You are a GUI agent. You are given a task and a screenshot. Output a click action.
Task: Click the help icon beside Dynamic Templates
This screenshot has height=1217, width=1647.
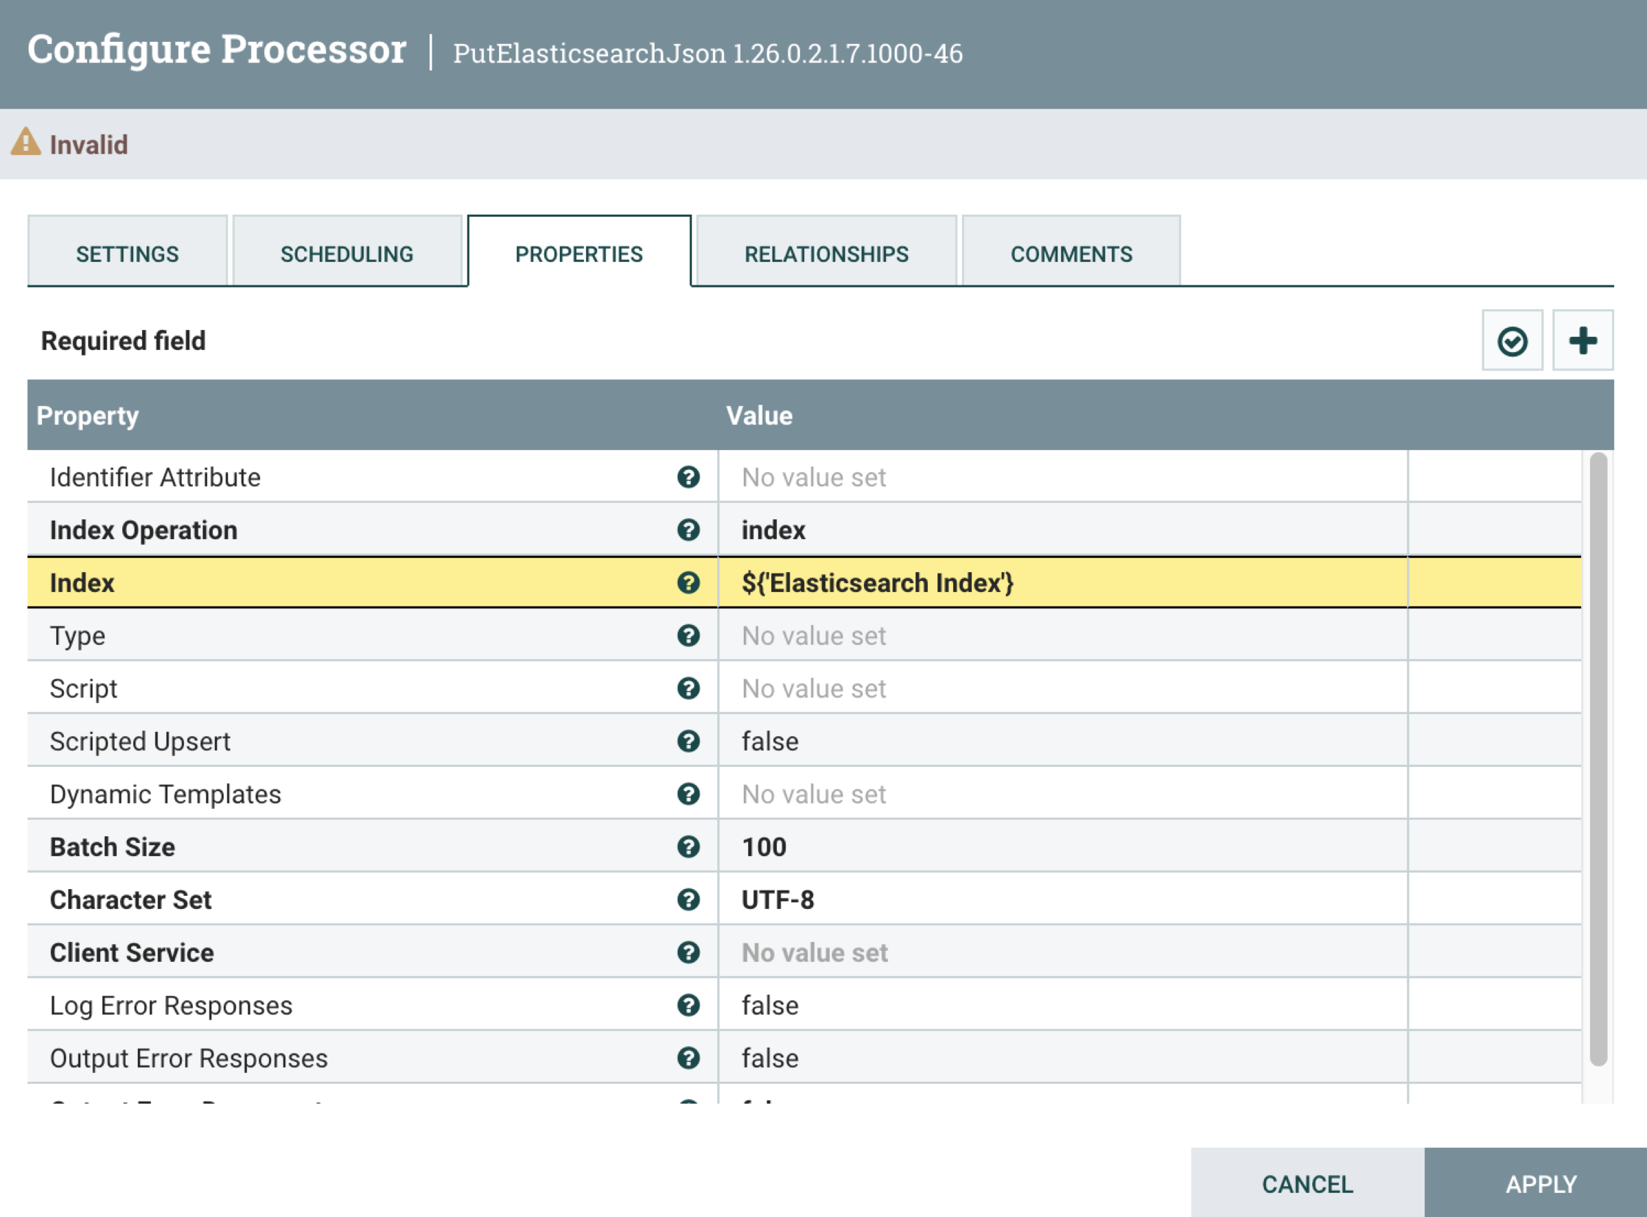point(688,794)
